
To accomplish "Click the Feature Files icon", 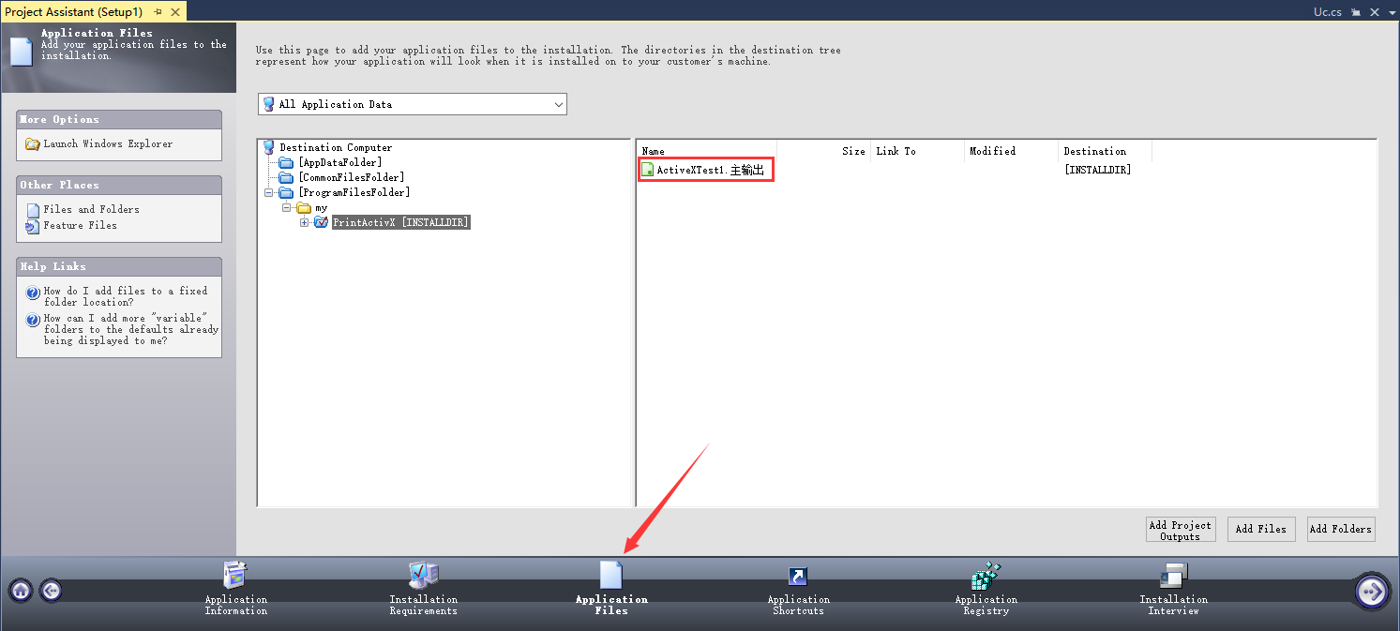I will (33, 226).
